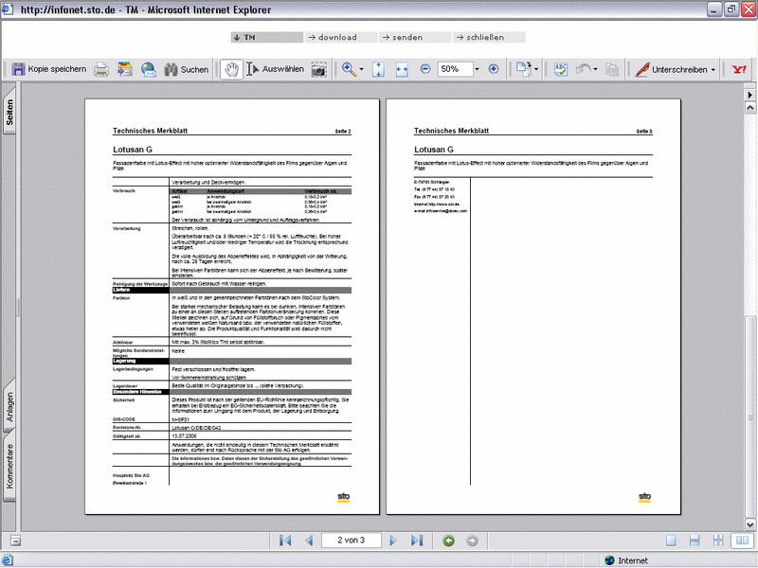Image resolution: width=758 pixels, height=568 pixels.
Task: Click the navigation pane resize grip
Action: (x=18, y=307)
